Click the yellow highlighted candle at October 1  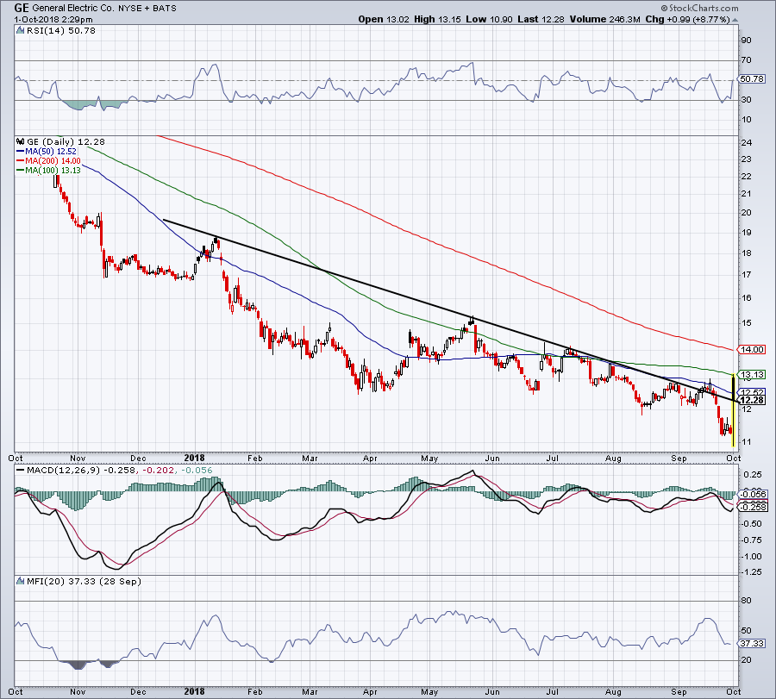[733, 412]
